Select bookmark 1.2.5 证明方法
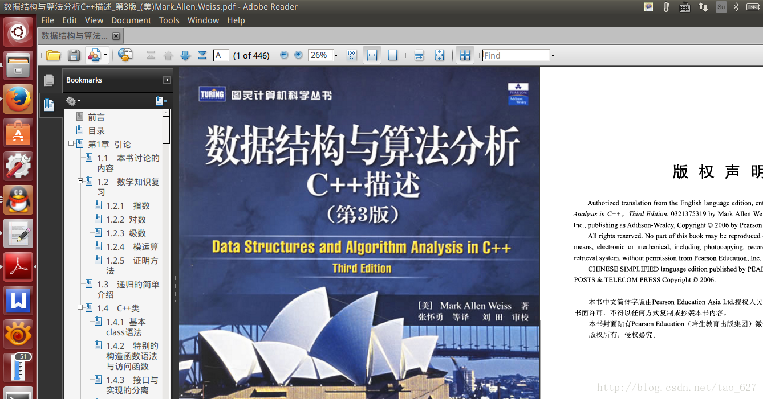Screen dimensions: 763x399 132,265
